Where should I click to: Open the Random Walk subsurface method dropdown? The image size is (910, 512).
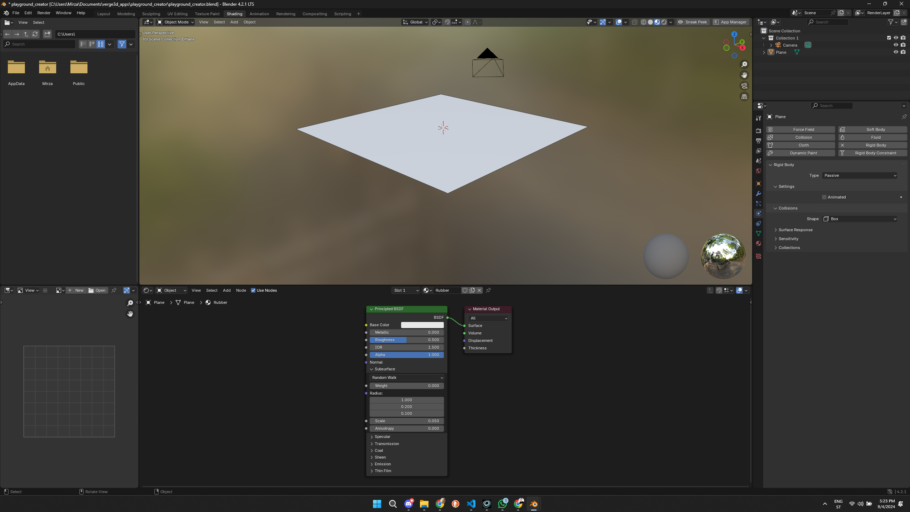pyautogui.click(x=407, y=378)
